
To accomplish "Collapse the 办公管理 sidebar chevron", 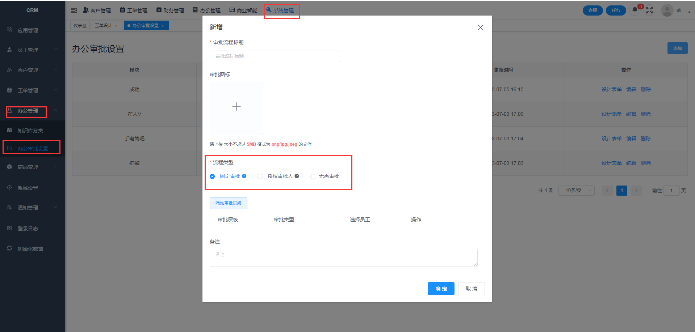I will (55, 110).
